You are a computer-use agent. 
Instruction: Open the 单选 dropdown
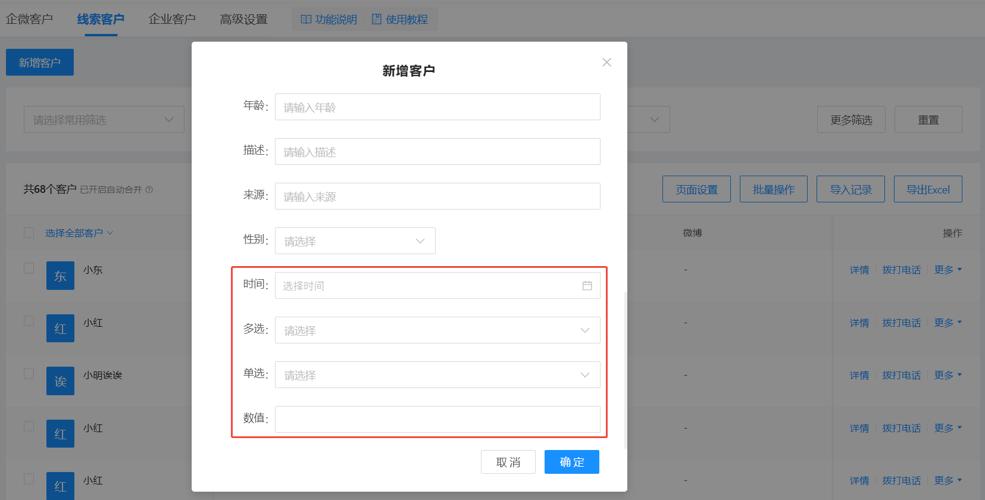(x=437, y=374)
